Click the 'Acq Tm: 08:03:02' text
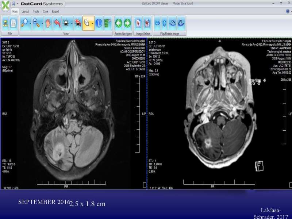292x219 pixels. (282, 73)
